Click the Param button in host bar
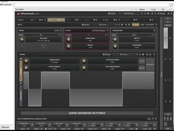 pyautogui.click(x=142, y=9)
